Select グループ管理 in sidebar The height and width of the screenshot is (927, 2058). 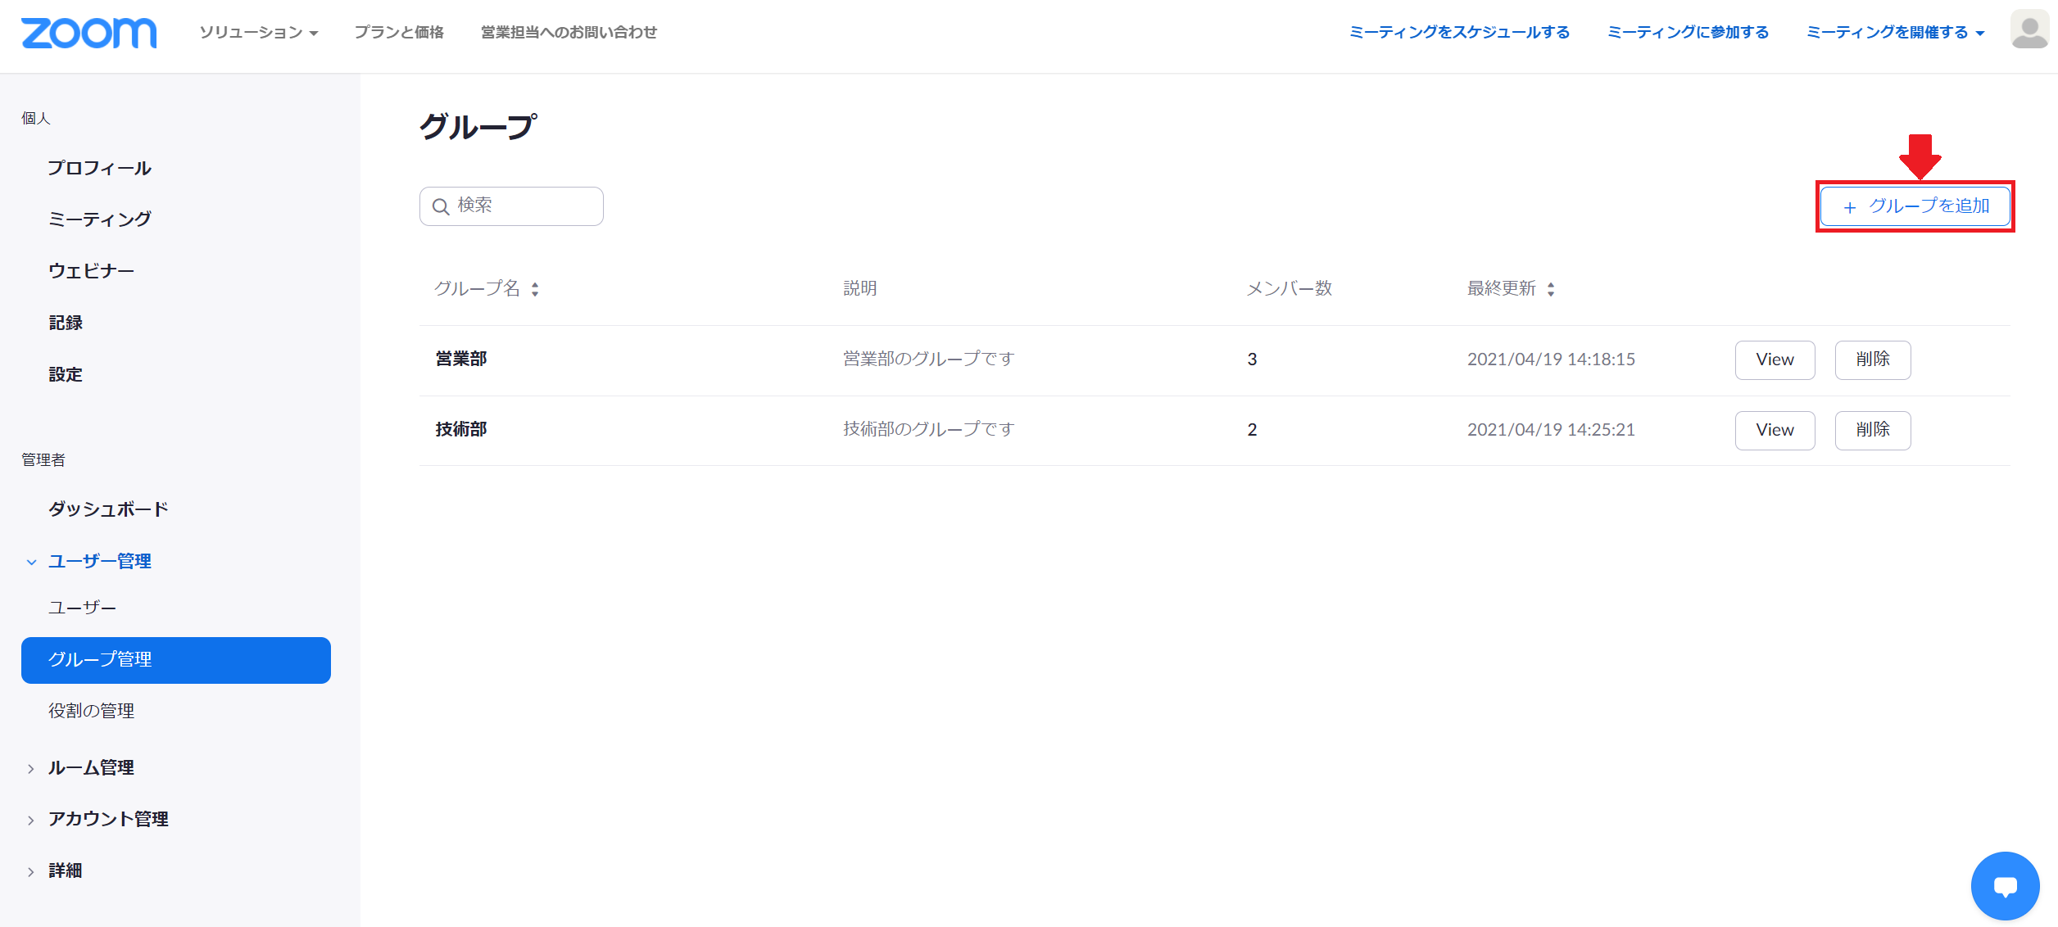click(176, 660)
